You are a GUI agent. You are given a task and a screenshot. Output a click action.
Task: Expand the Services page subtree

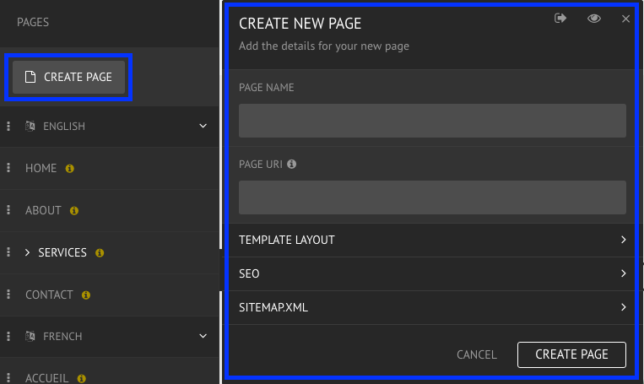pyautogui.click(x=28, y=252)
